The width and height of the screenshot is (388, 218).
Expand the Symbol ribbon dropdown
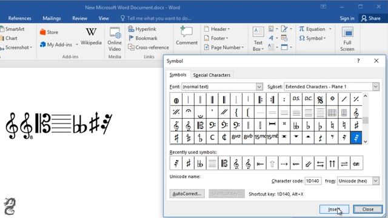[x=324, y=38]
